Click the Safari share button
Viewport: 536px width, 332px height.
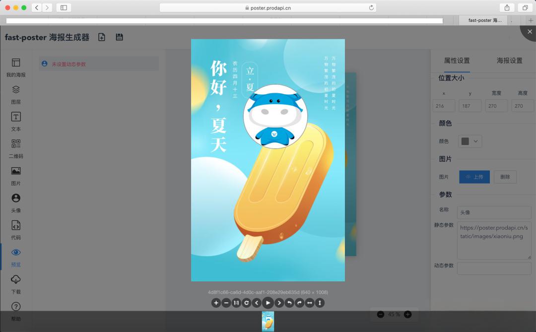tap(507, 7)
